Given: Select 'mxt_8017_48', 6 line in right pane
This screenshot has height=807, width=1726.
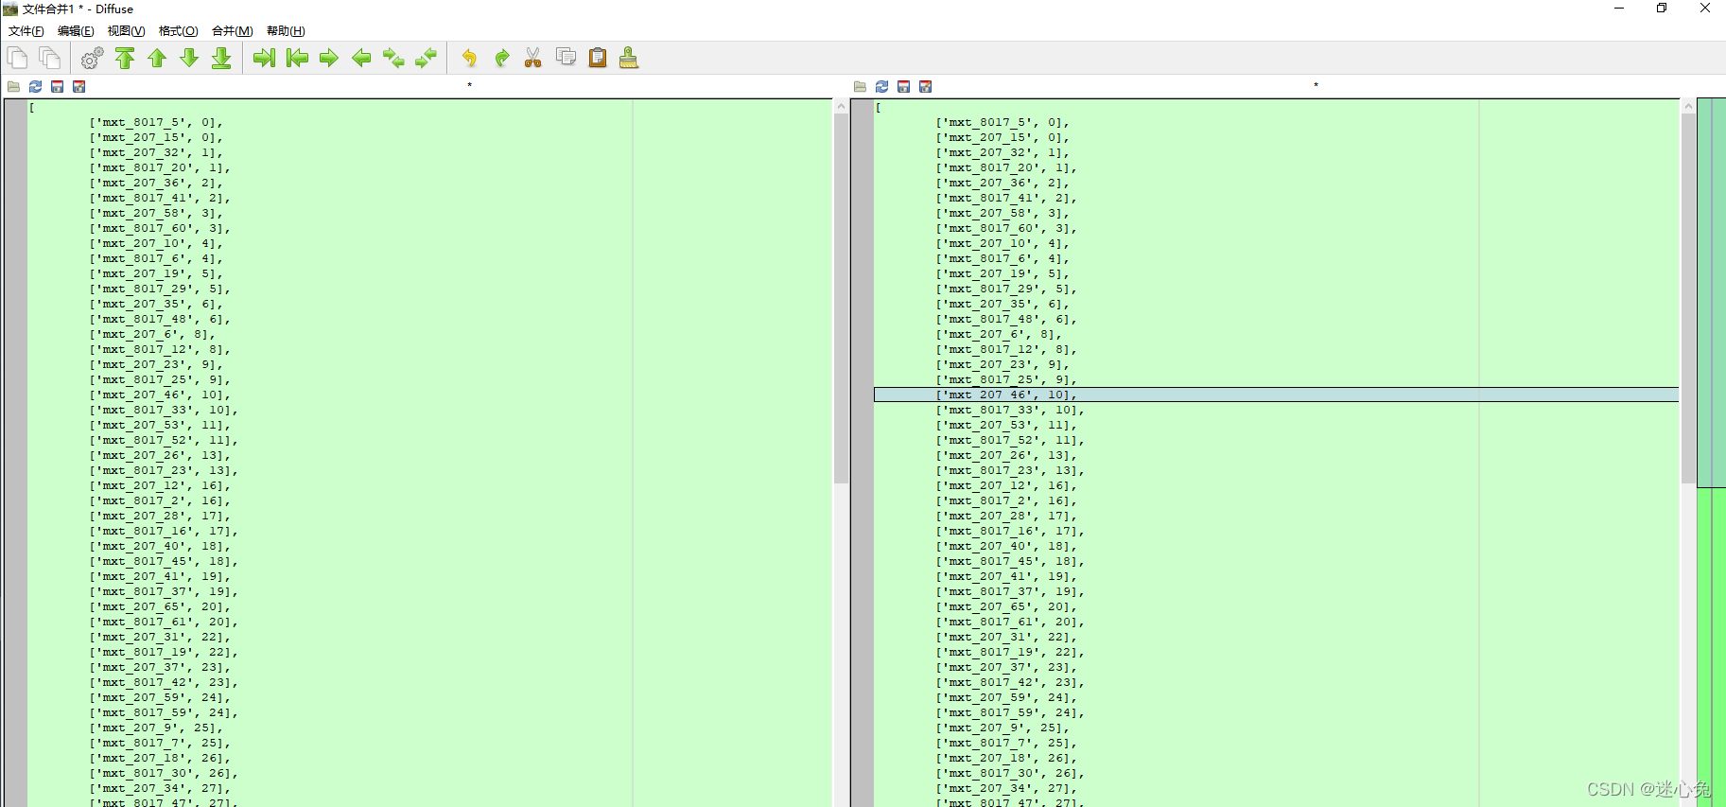Looking at the screenshot, I should click(1006, 319).
